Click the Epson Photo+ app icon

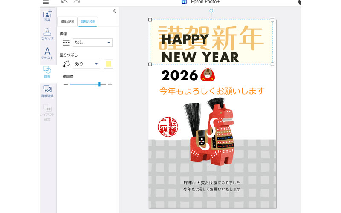(x=184, y=2)
